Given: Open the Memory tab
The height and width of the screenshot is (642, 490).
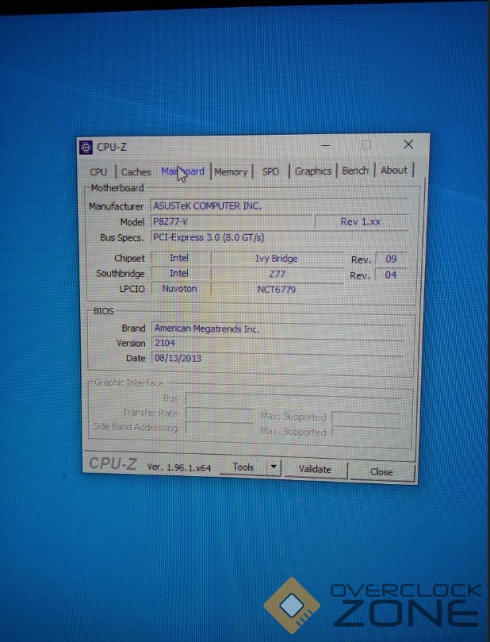Looking at the screenshot, I should [x=231, y=172].
